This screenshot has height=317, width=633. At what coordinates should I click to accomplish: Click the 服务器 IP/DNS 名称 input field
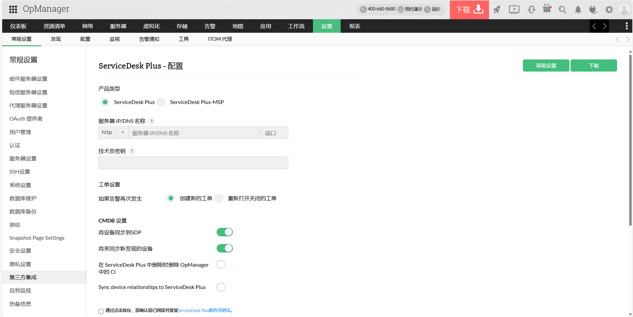tap(193, 133)
